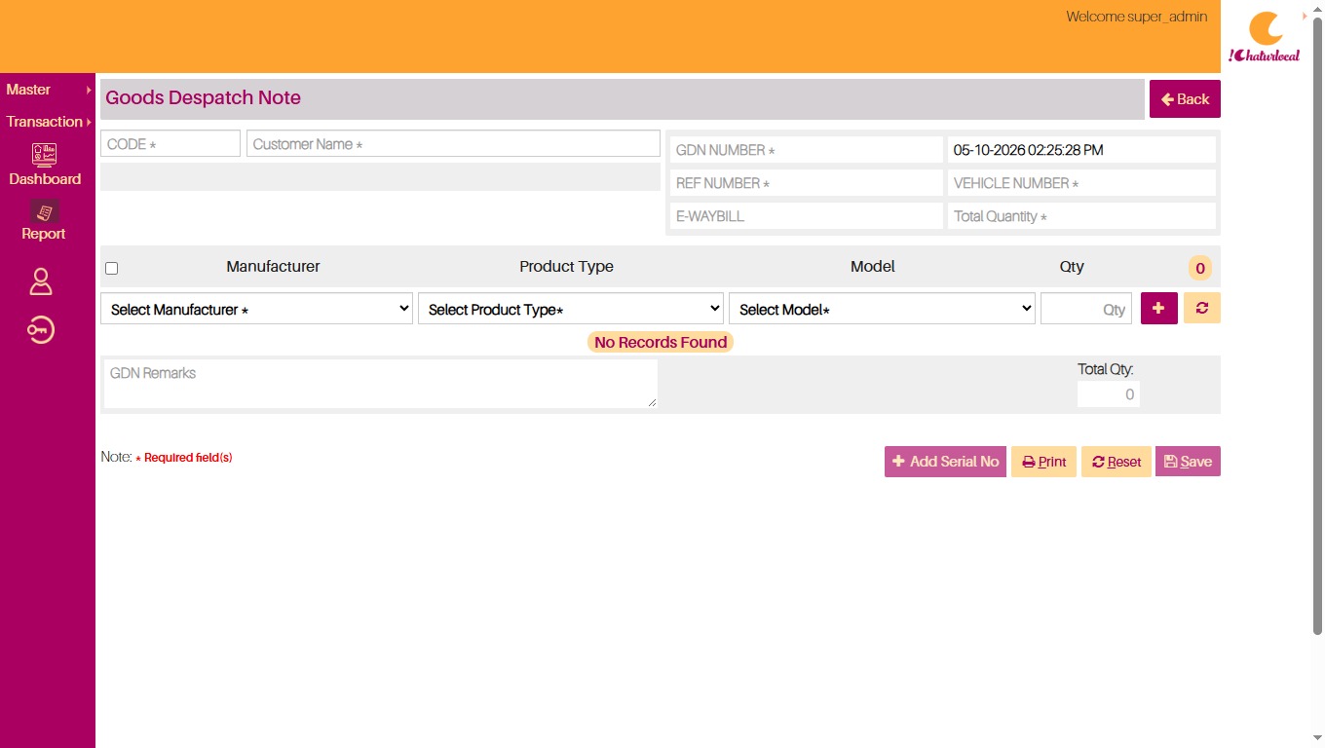The image size is (1325, 748).
Task: Focus the Customer Name field
Action: pos(453,143)
